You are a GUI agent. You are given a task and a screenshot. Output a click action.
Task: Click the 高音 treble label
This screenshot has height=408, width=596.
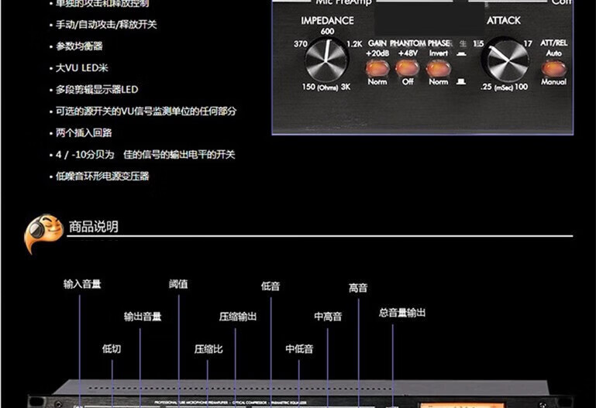pos(358,288)
